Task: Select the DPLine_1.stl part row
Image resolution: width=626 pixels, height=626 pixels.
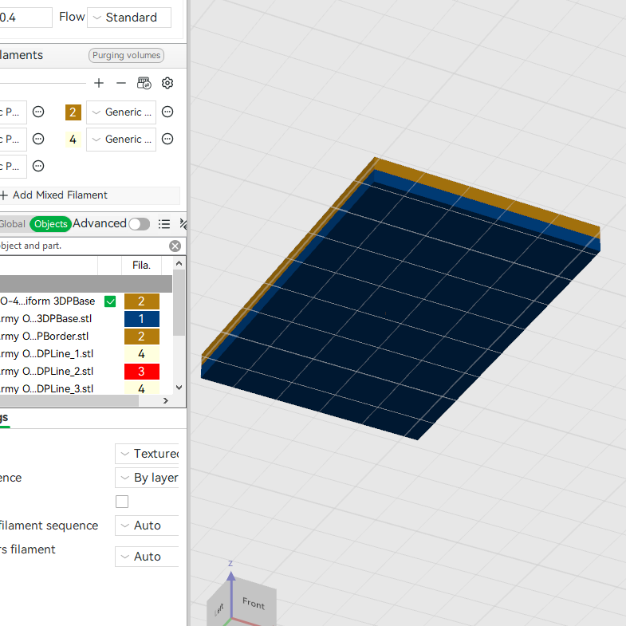Action: [x=47, y=354]
